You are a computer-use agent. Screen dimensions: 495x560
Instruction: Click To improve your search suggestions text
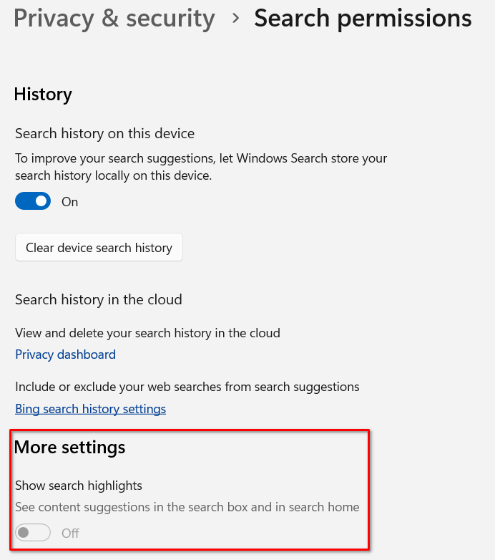[x=200, y=158]
